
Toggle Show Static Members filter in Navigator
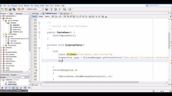pos(10,88)
